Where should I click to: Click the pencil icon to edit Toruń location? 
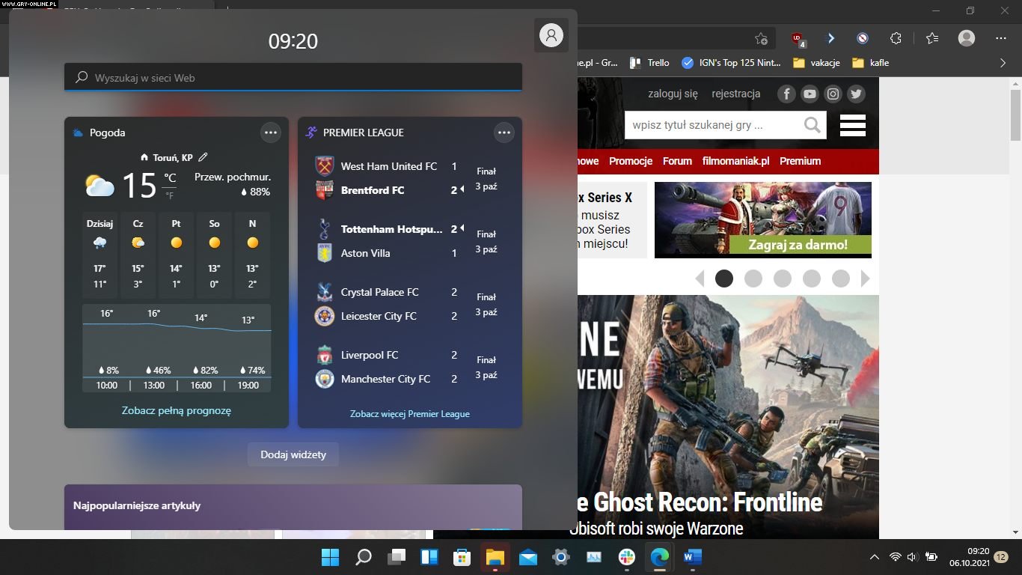203,157
